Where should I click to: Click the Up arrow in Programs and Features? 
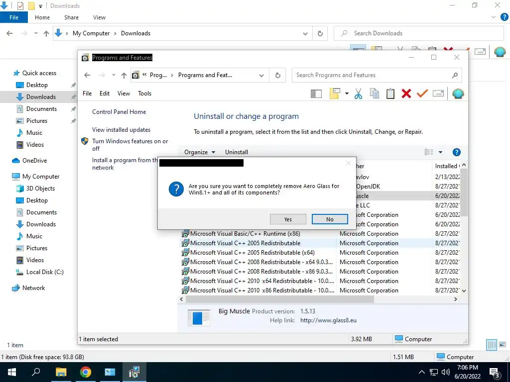point(124,76)
